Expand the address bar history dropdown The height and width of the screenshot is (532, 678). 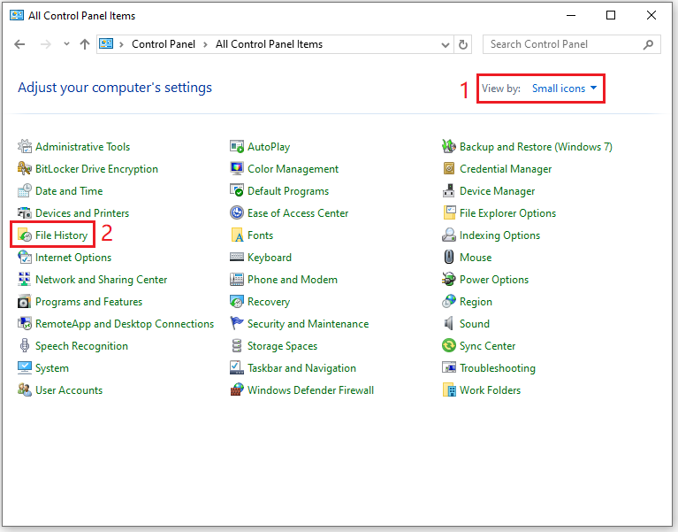445,44
